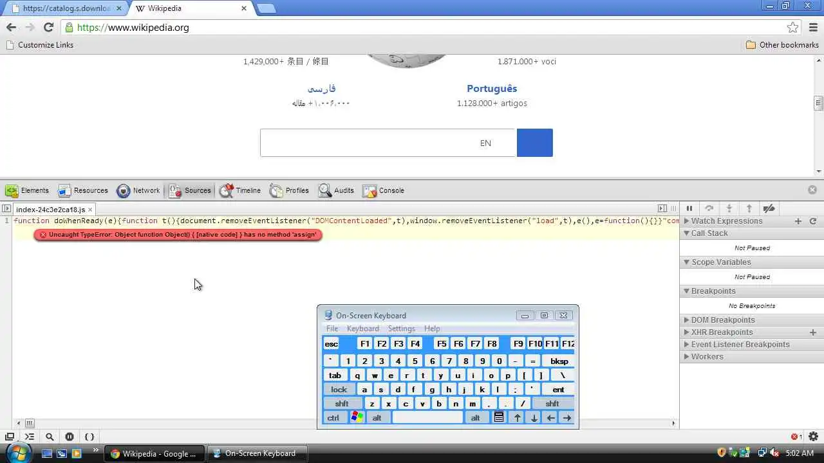Undock DevTools into separate window
Image resolution: width=824 pixels, height=463 pixels.
point(10,437)
